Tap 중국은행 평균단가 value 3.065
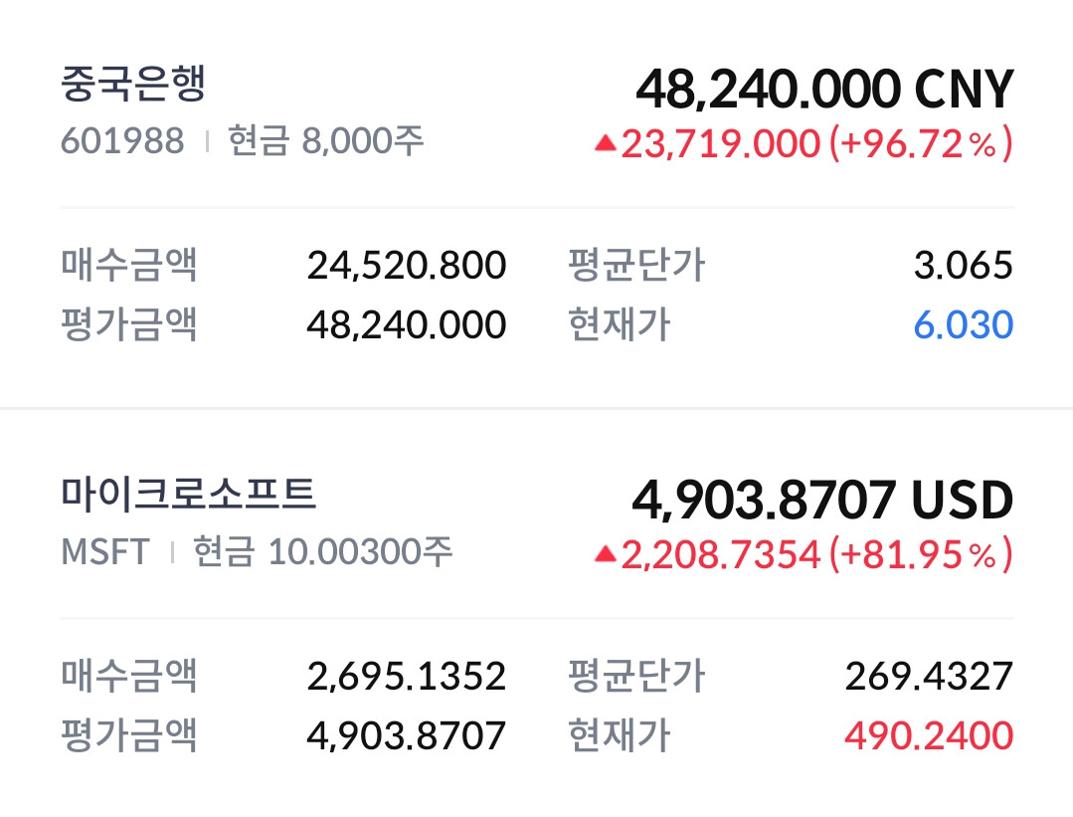The height and width of the screenshot is (817, 1073). tap(964, 266)
